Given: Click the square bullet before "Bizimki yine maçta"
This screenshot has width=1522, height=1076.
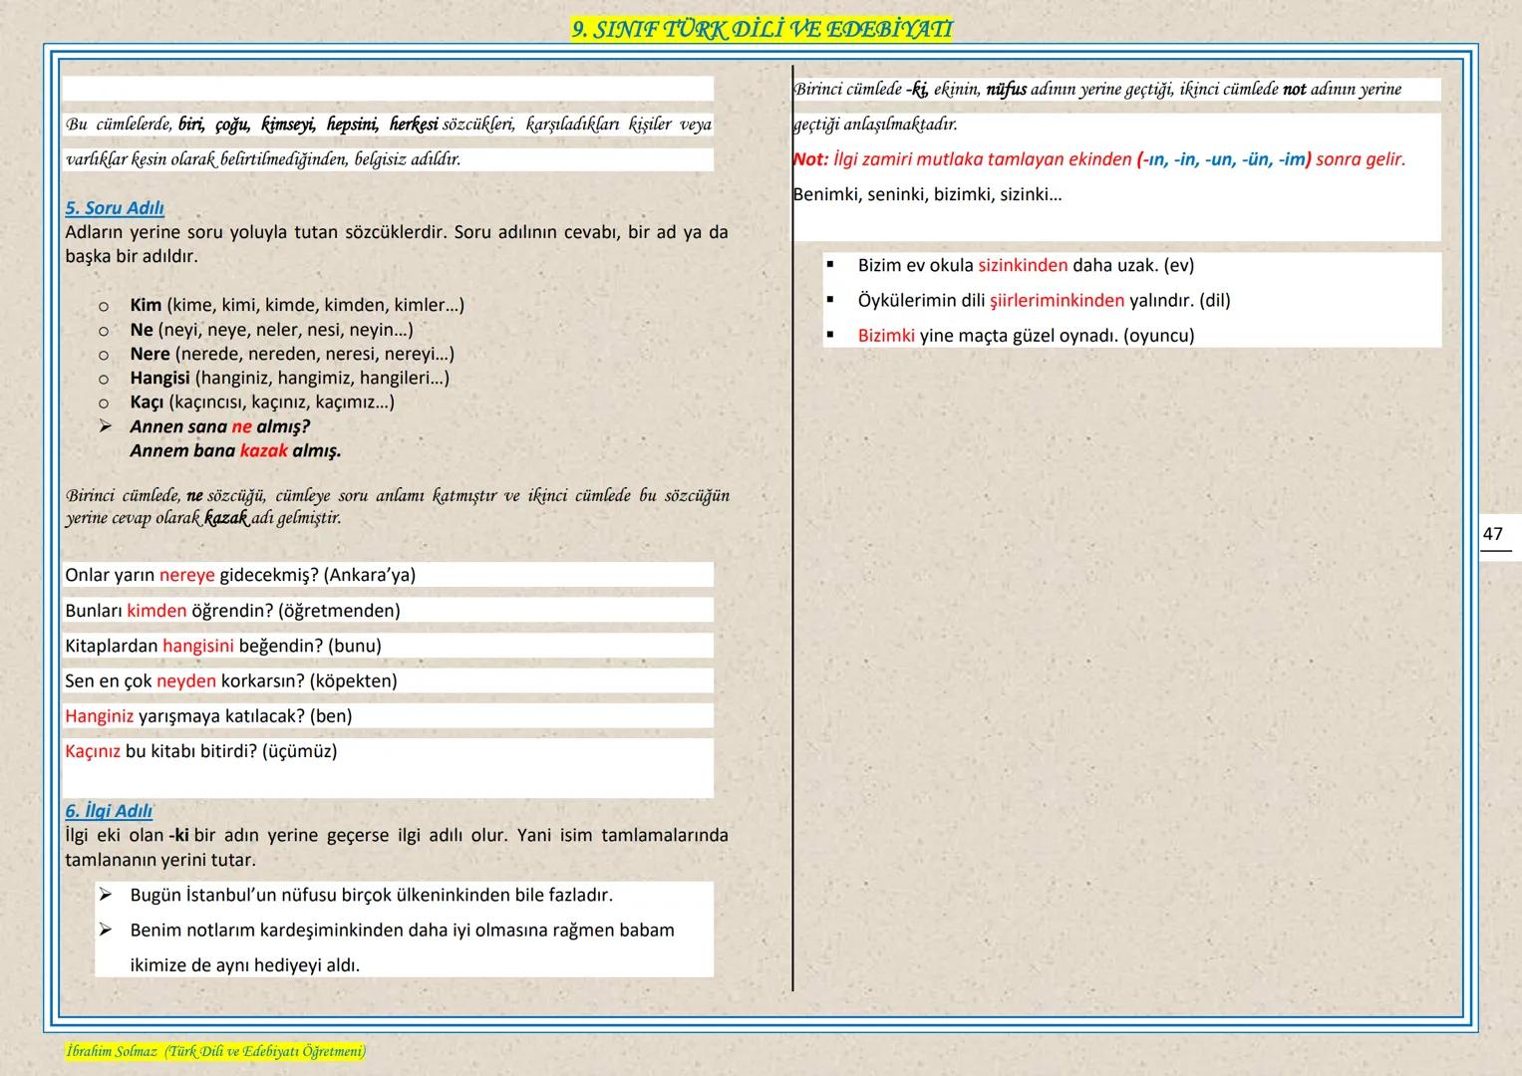Looking at the screenshot, I should [x=829, y=335].
